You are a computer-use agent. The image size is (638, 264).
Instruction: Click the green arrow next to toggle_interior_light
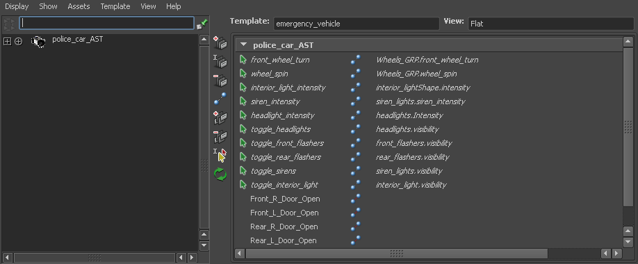243,185
